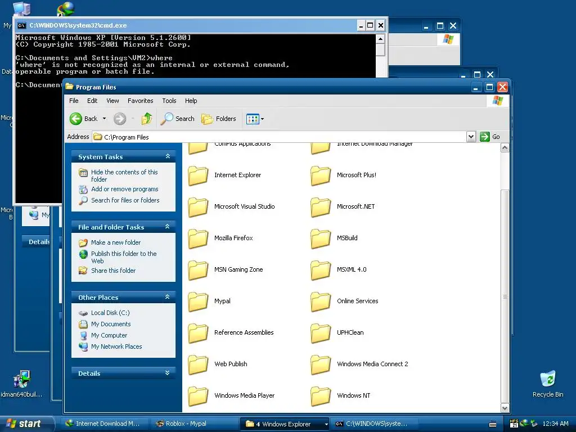The height and width of the screenshot is (432, 576).
Task: Expand the Address bar dropdown
Action: [471, 137]
